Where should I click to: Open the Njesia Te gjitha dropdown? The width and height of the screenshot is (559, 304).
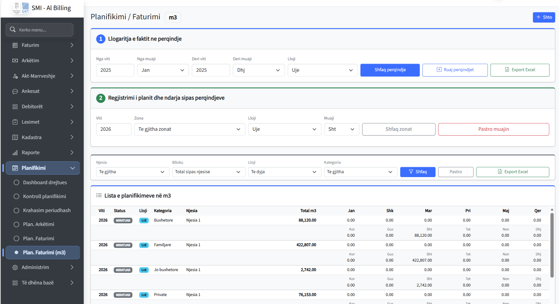pyautogui.click(x=133, y=172)
